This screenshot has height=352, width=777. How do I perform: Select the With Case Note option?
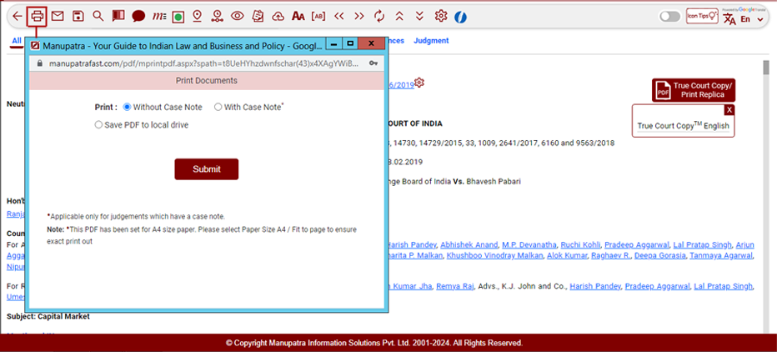pos(218,107)
